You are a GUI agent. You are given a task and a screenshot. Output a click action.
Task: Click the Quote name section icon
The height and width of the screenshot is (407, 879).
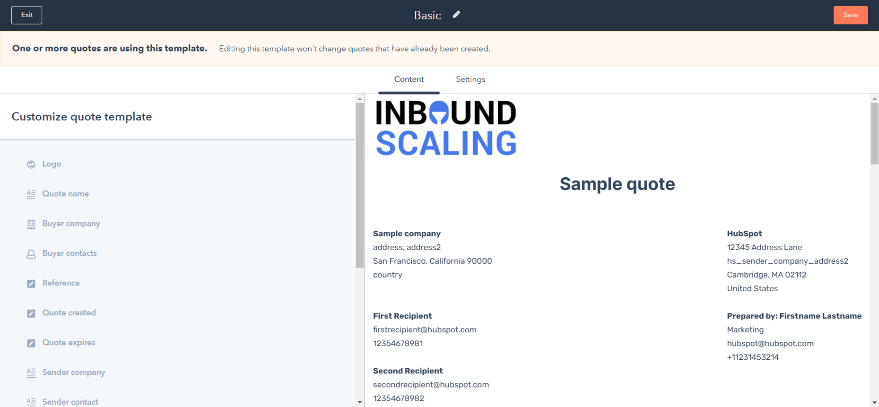31,194
